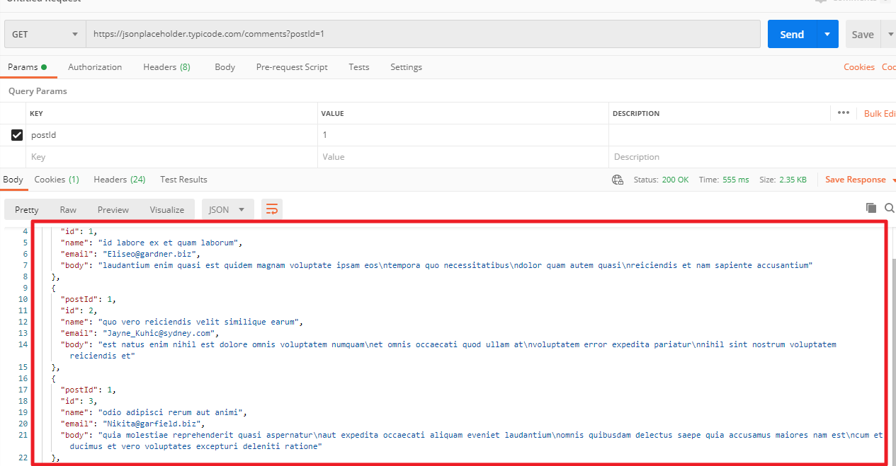This screenshot has height=466, width=896.
Task: Select the Visualize view mode
Action: (x=167, y=209)
